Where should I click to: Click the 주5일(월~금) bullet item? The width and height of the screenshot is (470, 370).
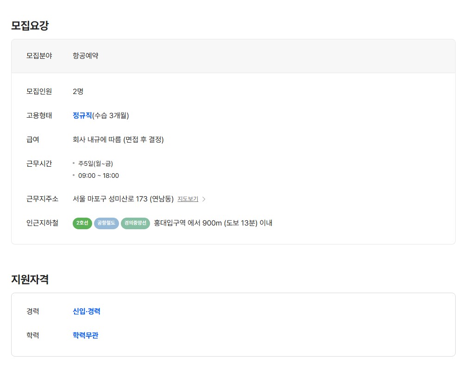pyautogui.click(x=95, y=163)
